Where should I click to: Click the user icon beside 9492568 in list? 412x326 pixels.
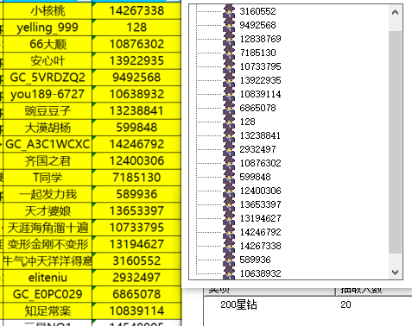[229, 25]
